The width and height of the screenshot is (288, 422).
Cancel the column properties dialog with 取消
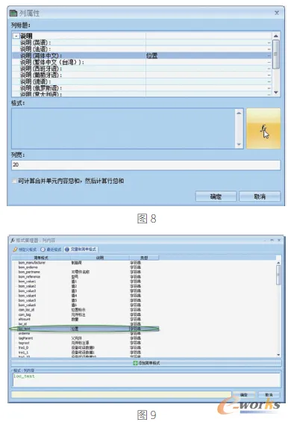click(x=260, y=196)
